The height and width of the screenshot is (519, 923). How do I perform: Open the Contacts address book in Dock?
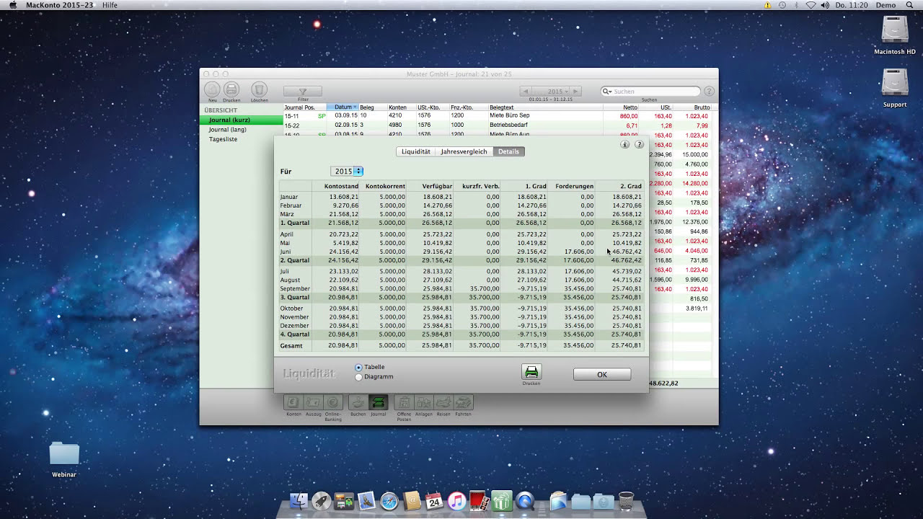(411, 501)
